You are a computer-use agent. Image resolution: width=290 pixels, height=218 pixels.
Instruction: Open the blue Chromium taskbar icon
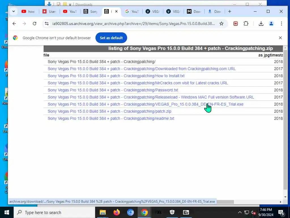click(130, 212)
